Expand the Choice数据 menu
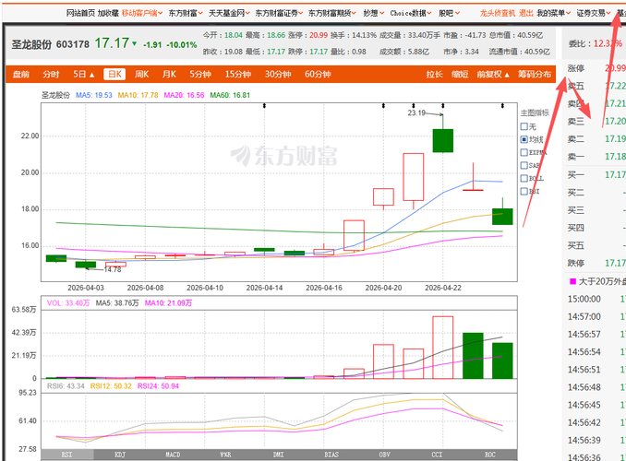 (x=411, y=13)
